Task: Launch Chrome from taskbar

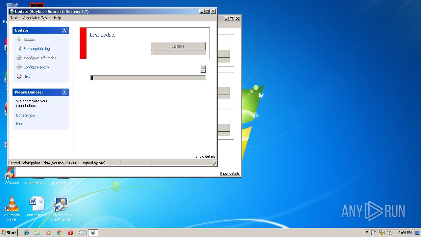Action: pos(59,233)
